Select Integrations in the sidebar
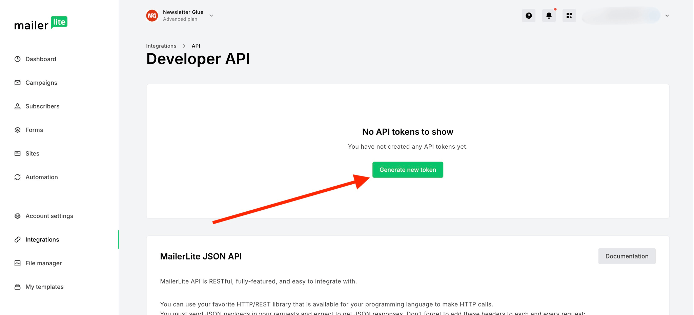 (x=42, y=239)
